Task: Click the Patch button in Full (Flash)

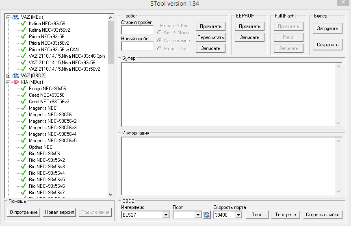Action: tap(288, 37)
